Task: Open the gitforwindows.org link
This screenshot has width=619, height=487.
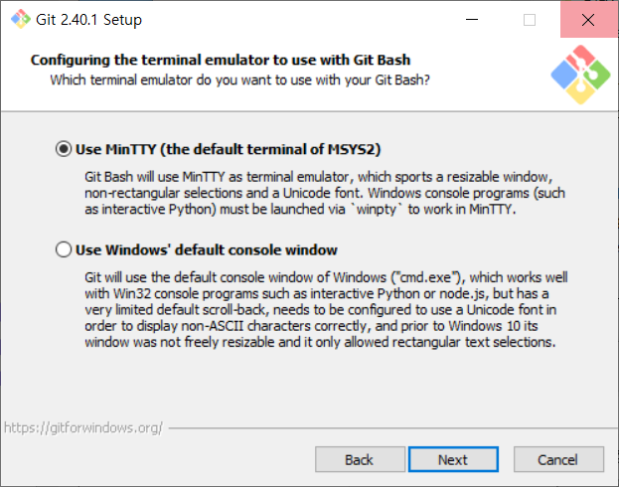Action: [83, 427]
